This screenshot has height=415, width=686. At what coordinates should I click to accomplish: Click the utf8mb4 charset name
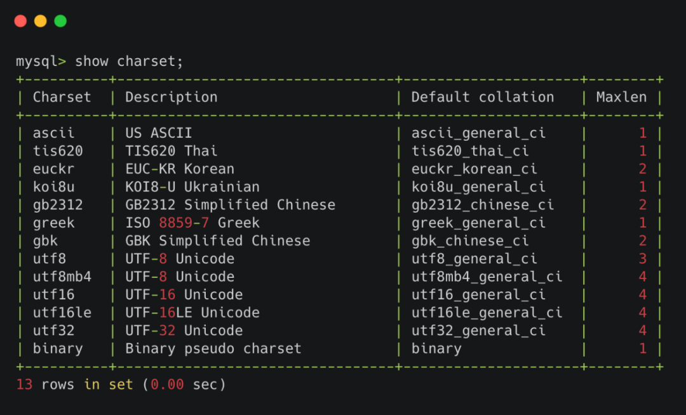click(x=62, y=277)
